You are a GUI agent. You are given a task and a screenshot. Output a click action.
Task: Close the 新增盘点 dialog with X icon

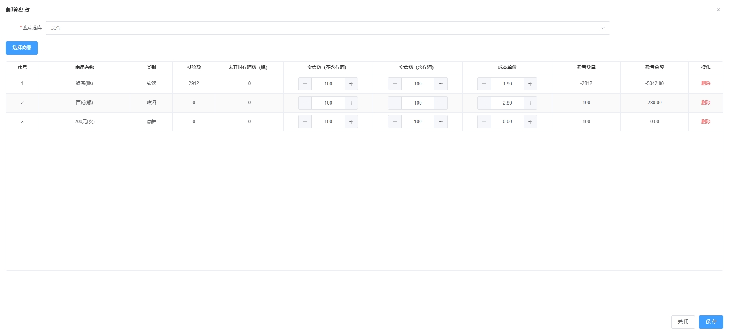tap(718, 10)
